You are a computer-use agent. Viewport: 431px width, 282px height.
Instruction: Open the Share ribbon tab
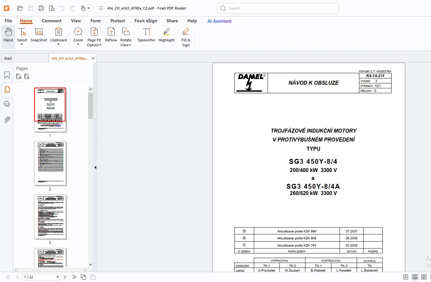tap(172, 21)
